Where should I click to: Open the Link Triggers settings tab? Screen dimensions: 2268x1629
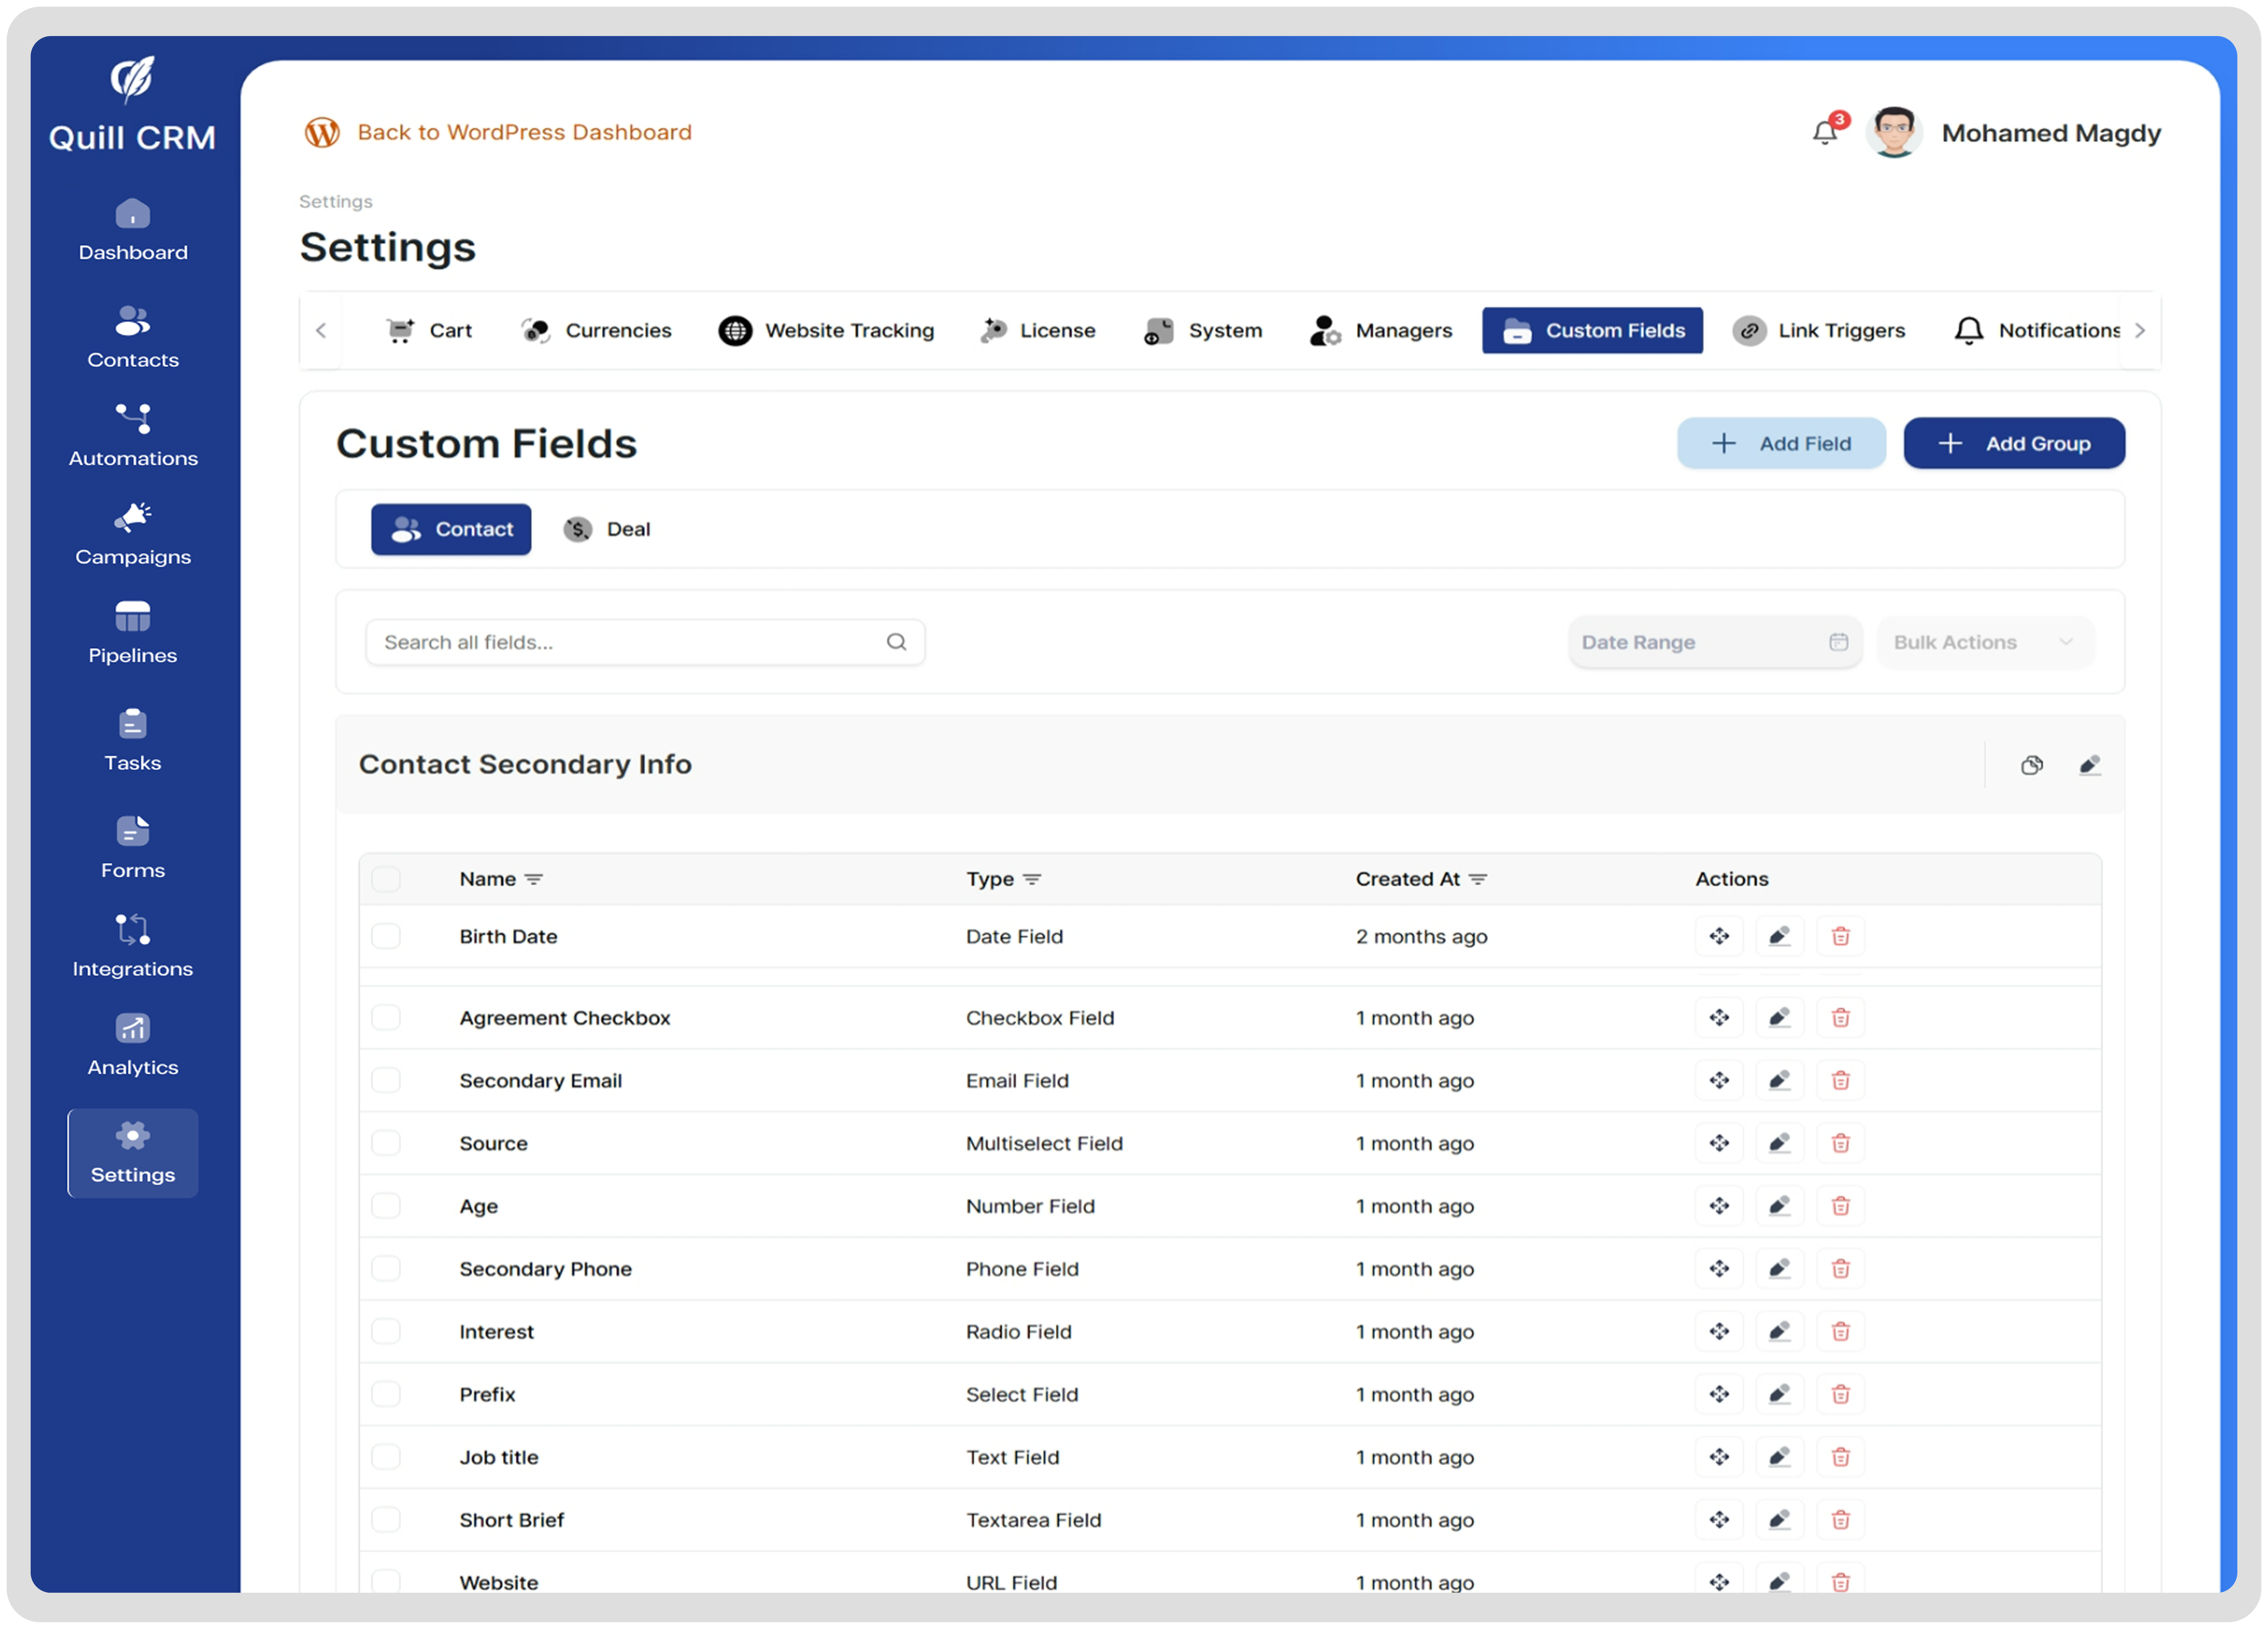pos(1820,330)
